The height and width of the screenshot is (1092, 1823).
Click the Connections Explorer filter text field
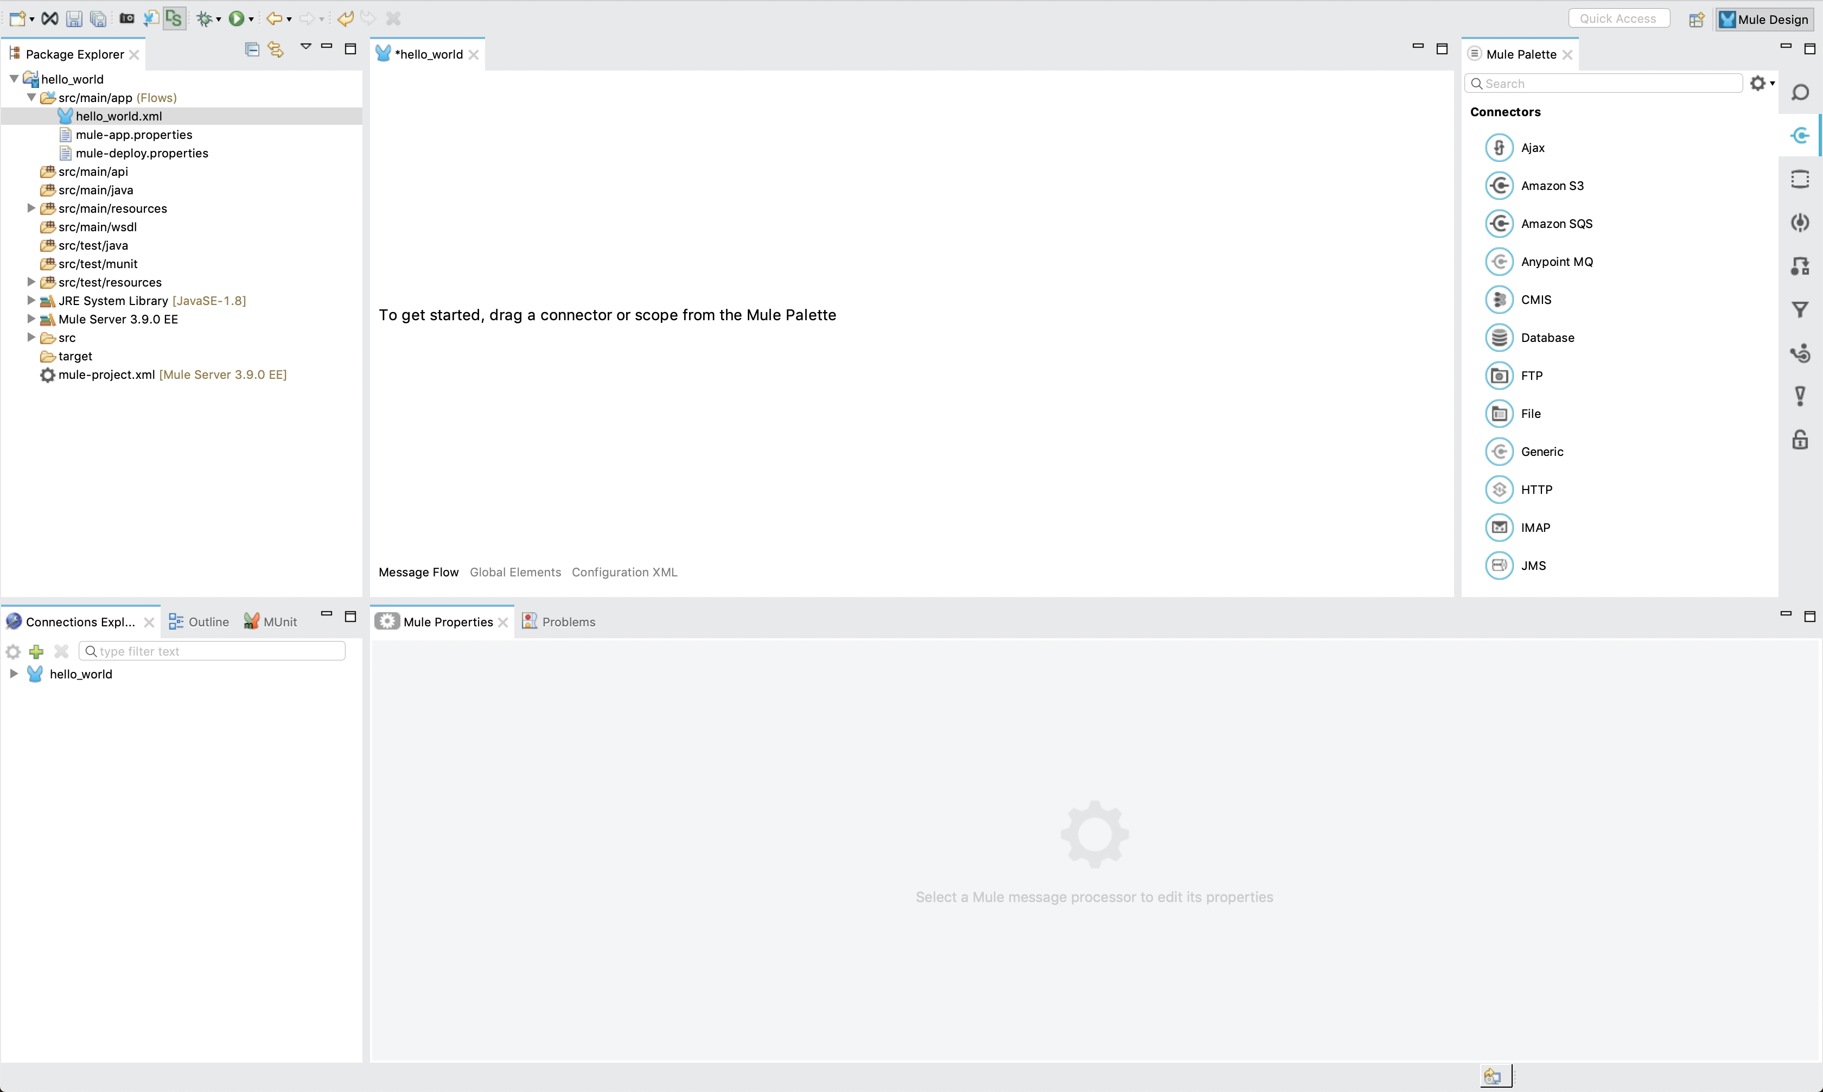(212, 651)
